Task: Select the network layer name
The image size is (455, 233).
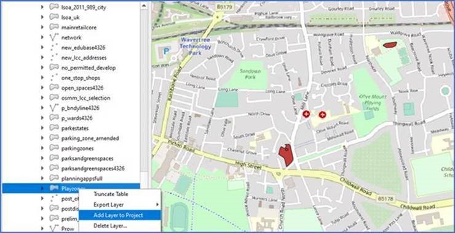Action: coord(71,37)
